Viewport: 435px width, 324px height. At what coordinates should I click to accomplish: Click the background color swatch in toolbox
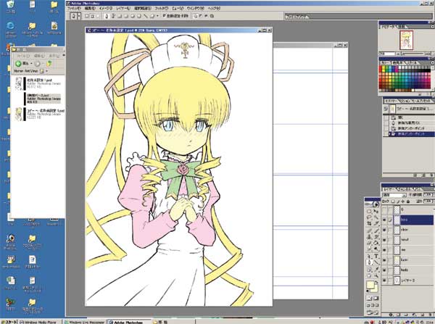376,290
